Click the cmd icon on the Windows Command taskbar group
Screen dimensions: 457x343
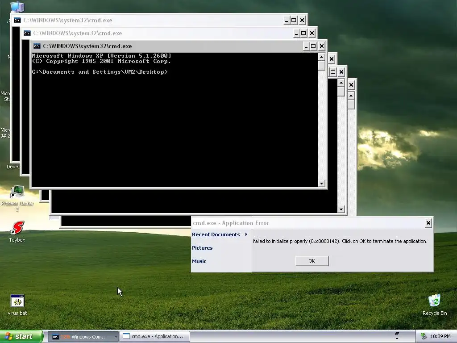55,337
